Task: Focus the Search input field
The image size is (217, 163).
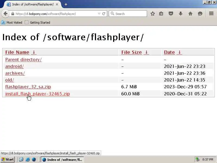Action: 128,14
